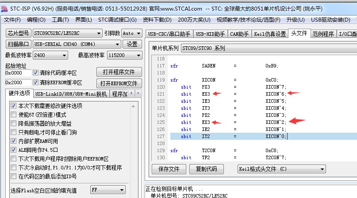Open the 编程(O) menu
The image size is (357, 198).
pyautogui.click(x=36, y=20)
